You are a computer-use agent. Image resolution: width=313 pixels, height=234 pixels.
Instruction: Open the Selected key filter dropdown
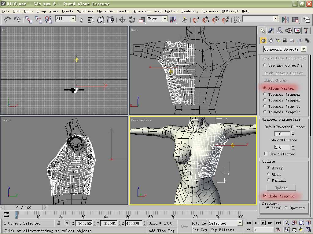(x=225, y=223)
